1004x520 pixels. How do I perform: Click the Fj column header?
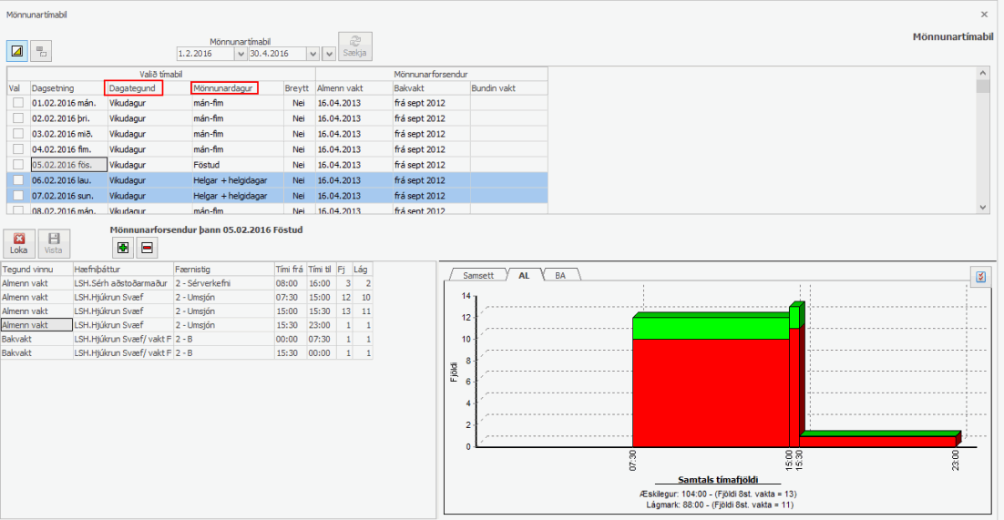[343, 269]
